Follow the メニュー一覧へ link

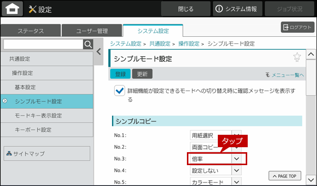pyautogui.click(x=285, y=75)
